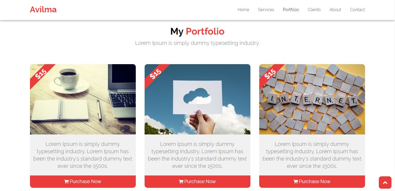Open the Contact nav link
395x191 pixels.
(357, 10)
